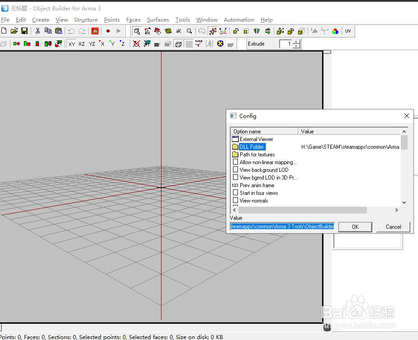Click Config list scroll left arrow
This screenshot has height=340, width=418.
(234, 210)
